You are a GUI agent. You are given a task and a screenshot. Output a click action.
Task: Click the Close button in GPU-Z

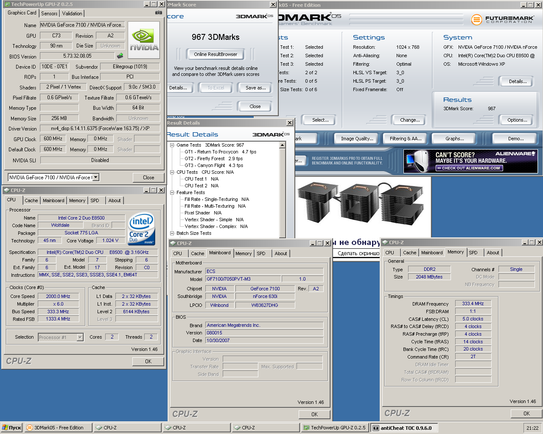pyautogui.click(x=148, y=178)
